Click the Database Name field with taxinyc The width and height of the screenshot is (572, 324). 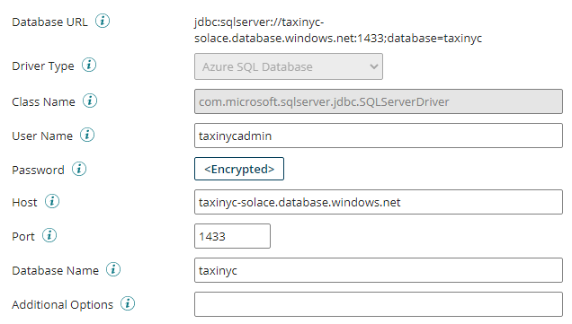point(379,270)
